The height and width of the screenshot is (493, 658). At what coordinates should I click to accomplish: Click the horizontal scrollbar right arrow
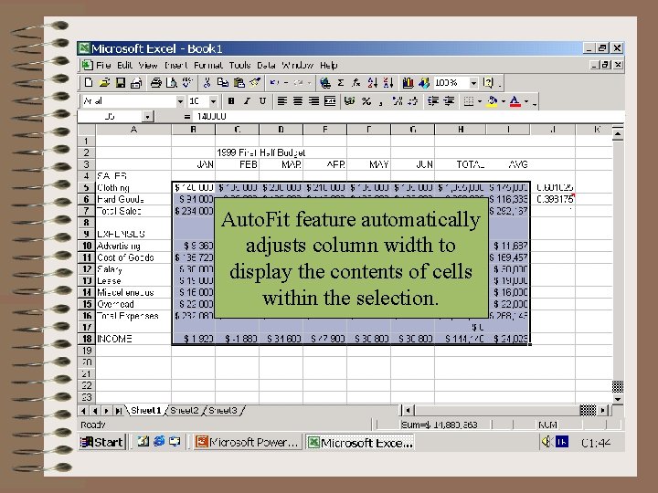603,411
